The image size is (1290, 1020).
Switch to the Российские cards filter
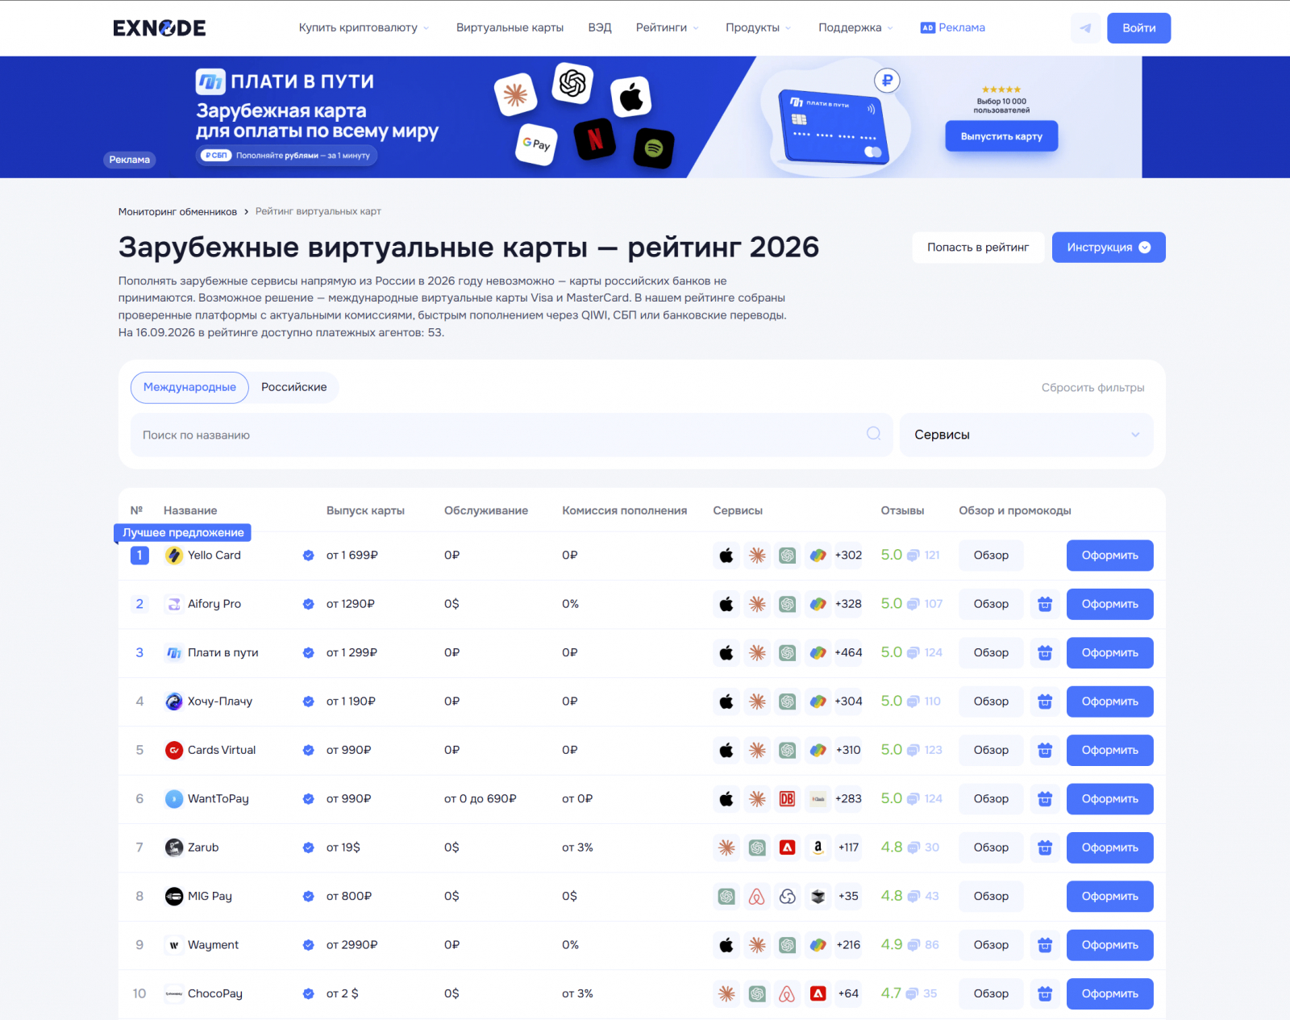click(x=294, y=387)
